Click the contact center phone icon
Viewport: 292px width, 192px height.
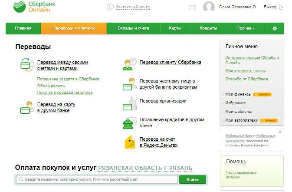coord(110,7)
